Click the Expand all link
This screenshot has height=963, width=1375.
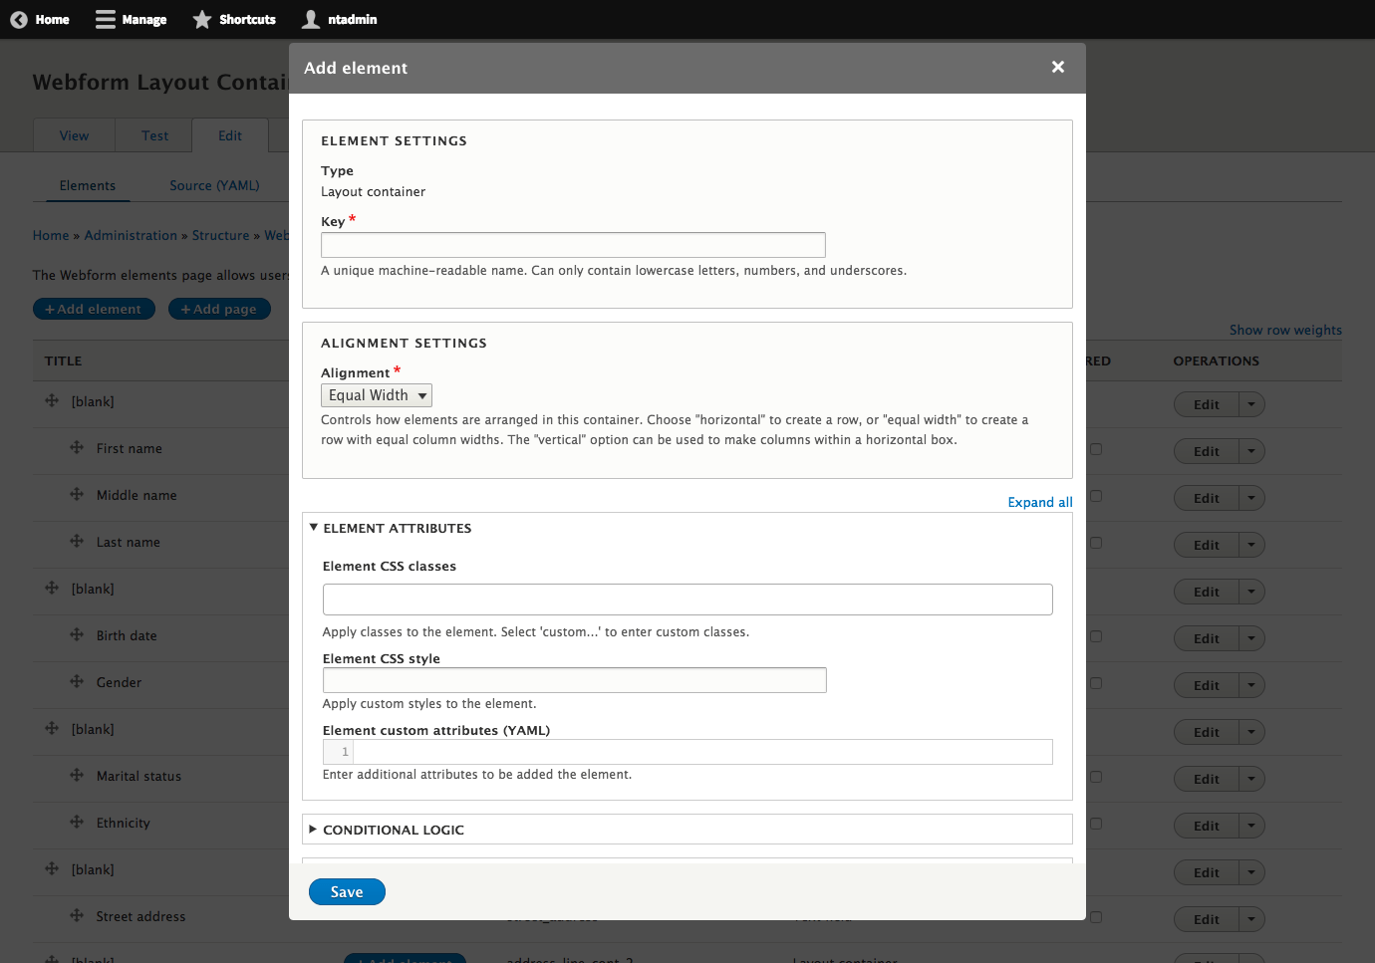(x=1039, y=502)
